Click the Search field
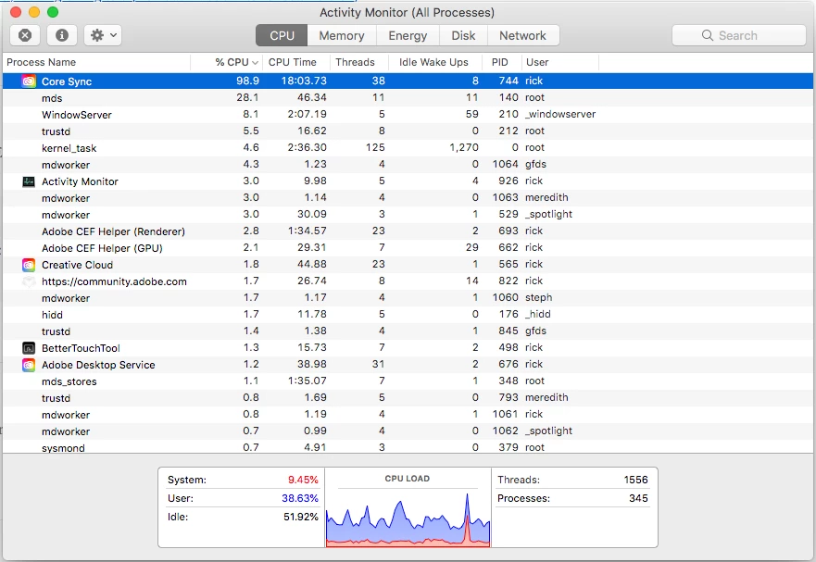 (739, 35)
